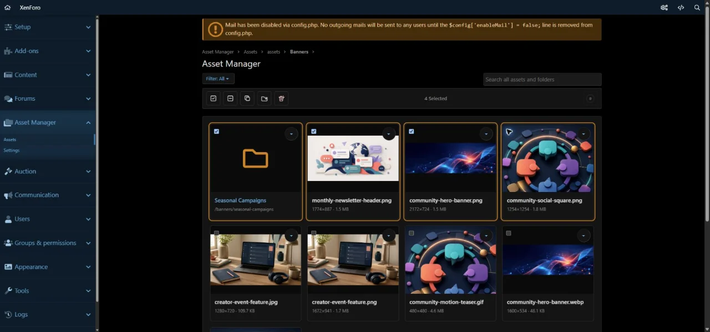This screenshot has height=332, width=710.
Task: Open the community-hero-banner.png action menu arrow
Action: (486, 134)
